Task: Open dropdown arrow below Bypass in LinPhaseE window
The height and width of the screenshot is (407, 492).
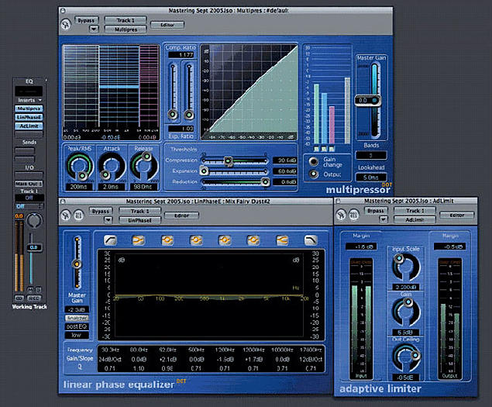Action: (x=108, y=220)
